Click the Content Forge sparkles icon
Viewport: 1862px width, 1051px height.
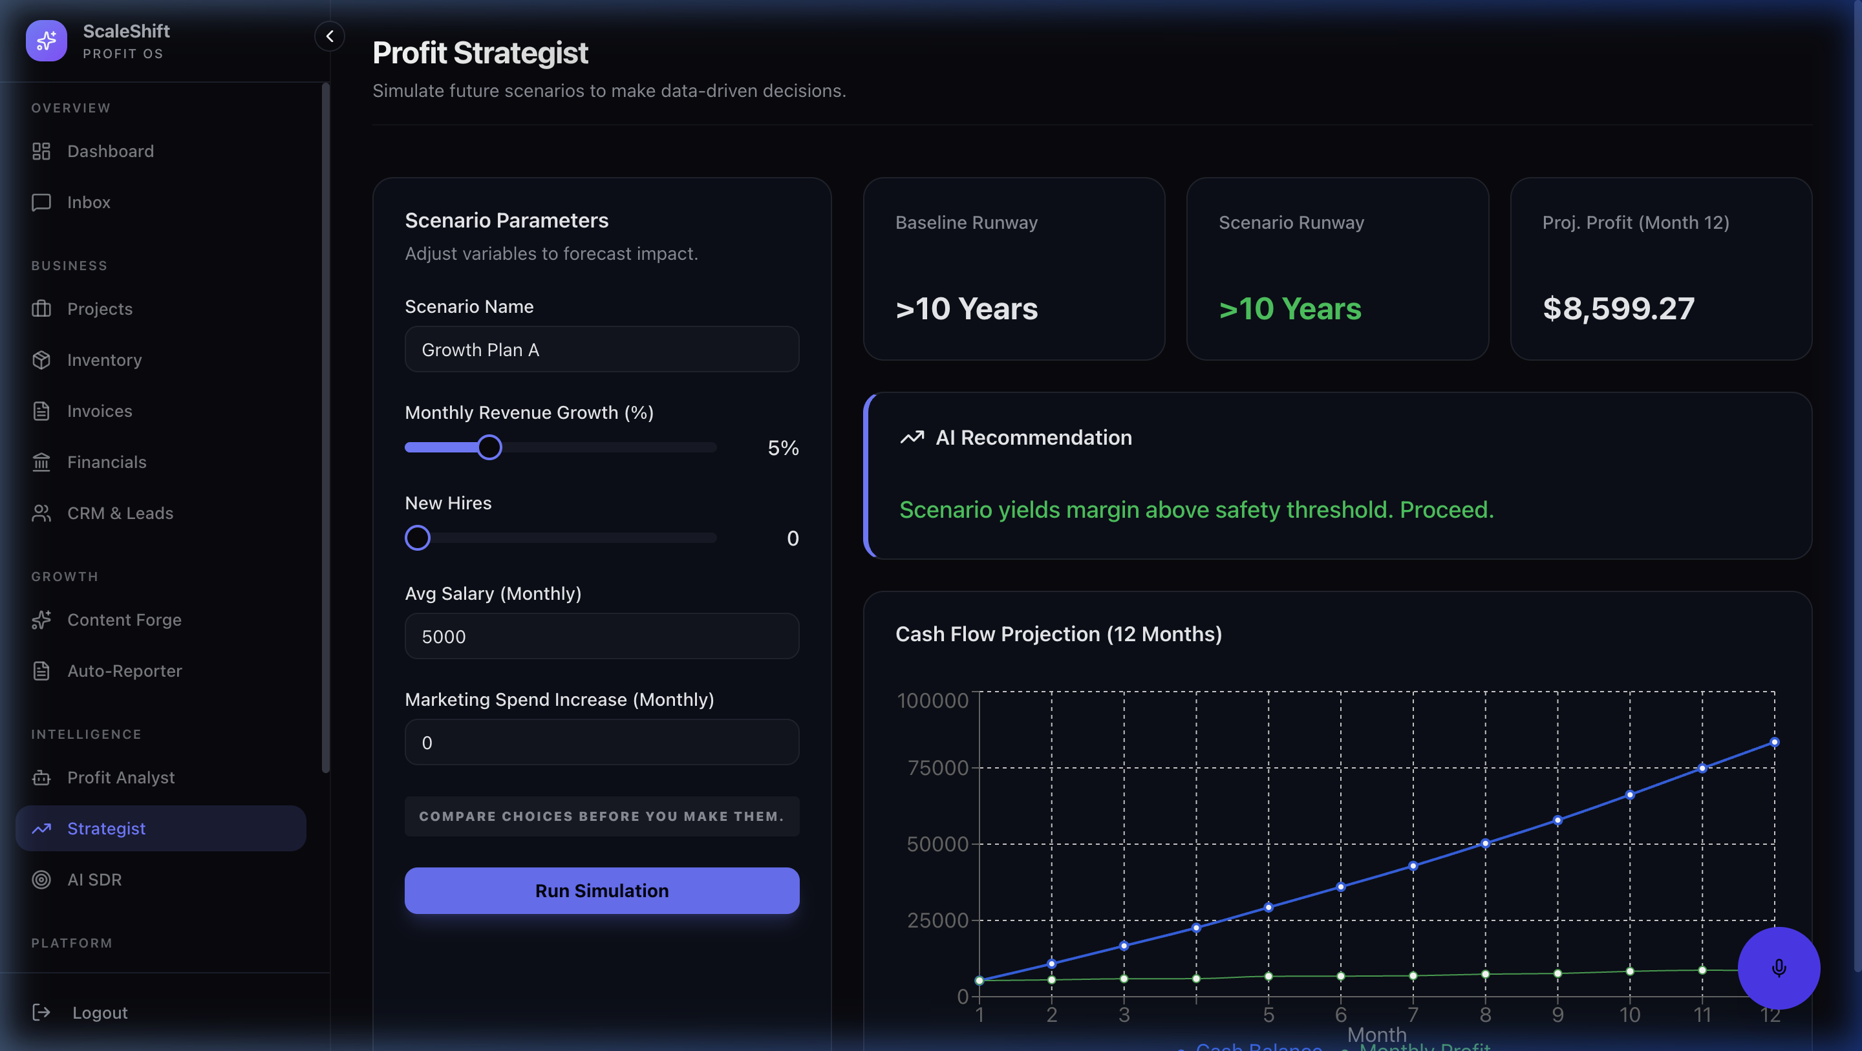click(x=41, y=619)
